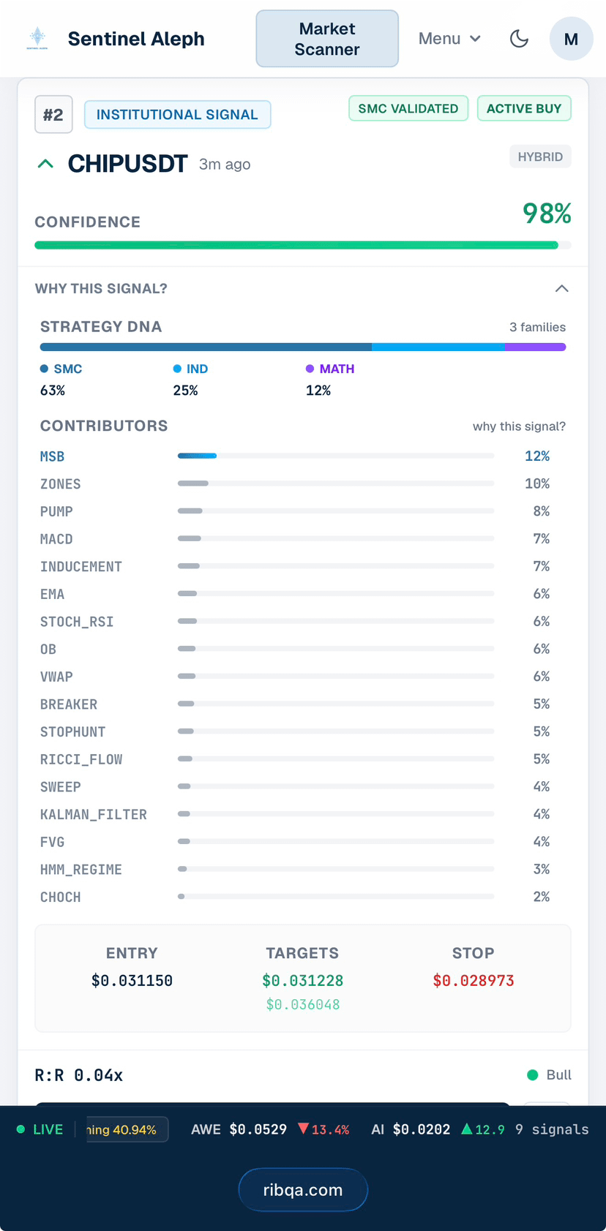Click the green Bull indicator dot

tap(533, 1075)
